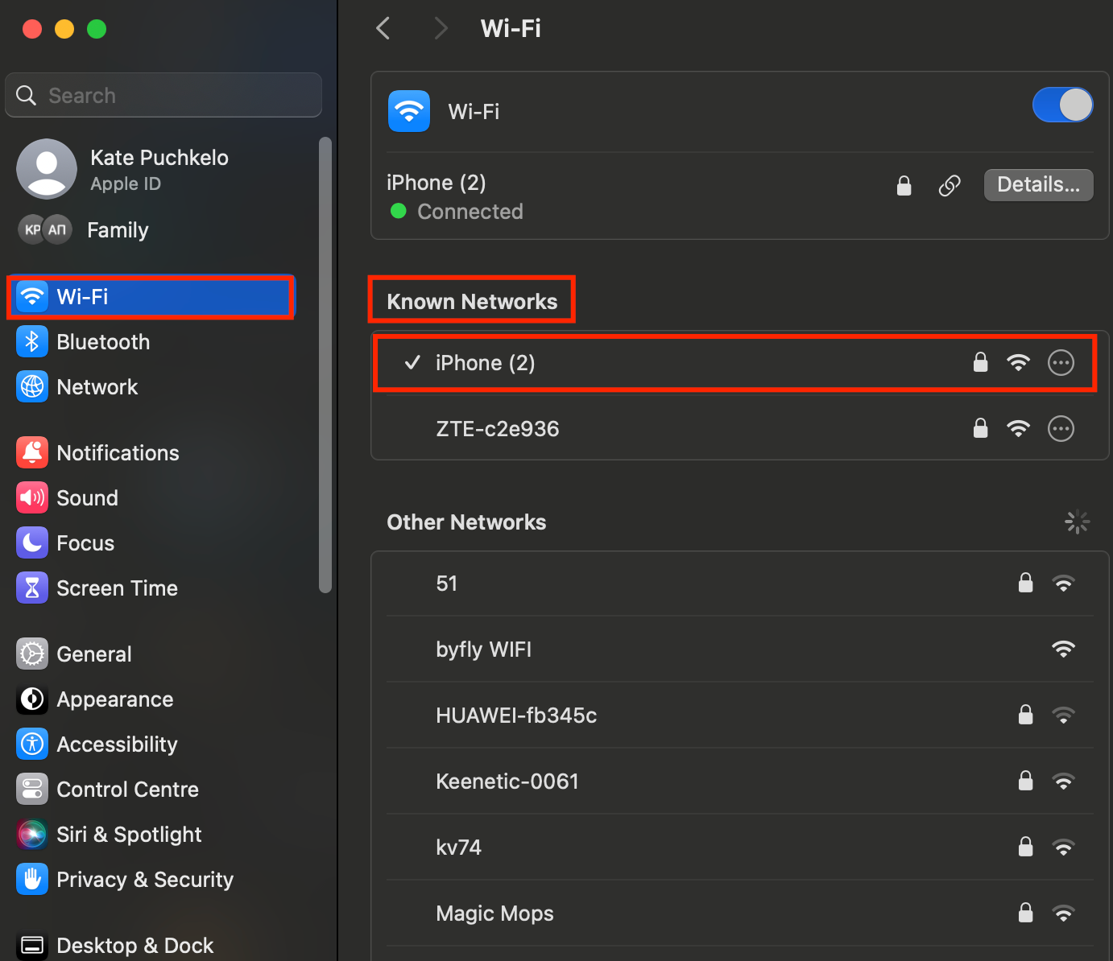Click the Bluetooth icon in sidebar

click(32, 342)
